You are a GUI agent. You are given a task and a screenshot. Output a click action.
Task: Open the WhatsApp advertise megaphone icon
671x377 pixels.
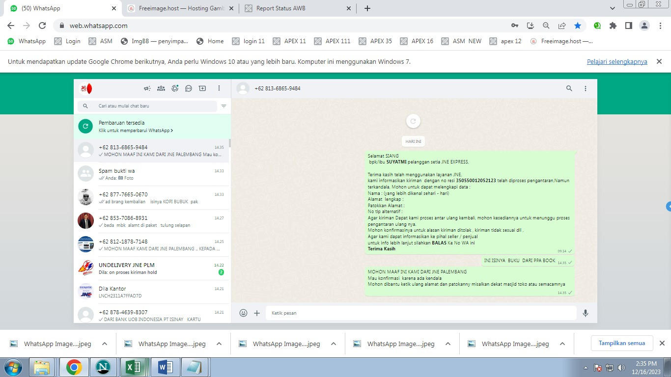[x=147, y=88]
